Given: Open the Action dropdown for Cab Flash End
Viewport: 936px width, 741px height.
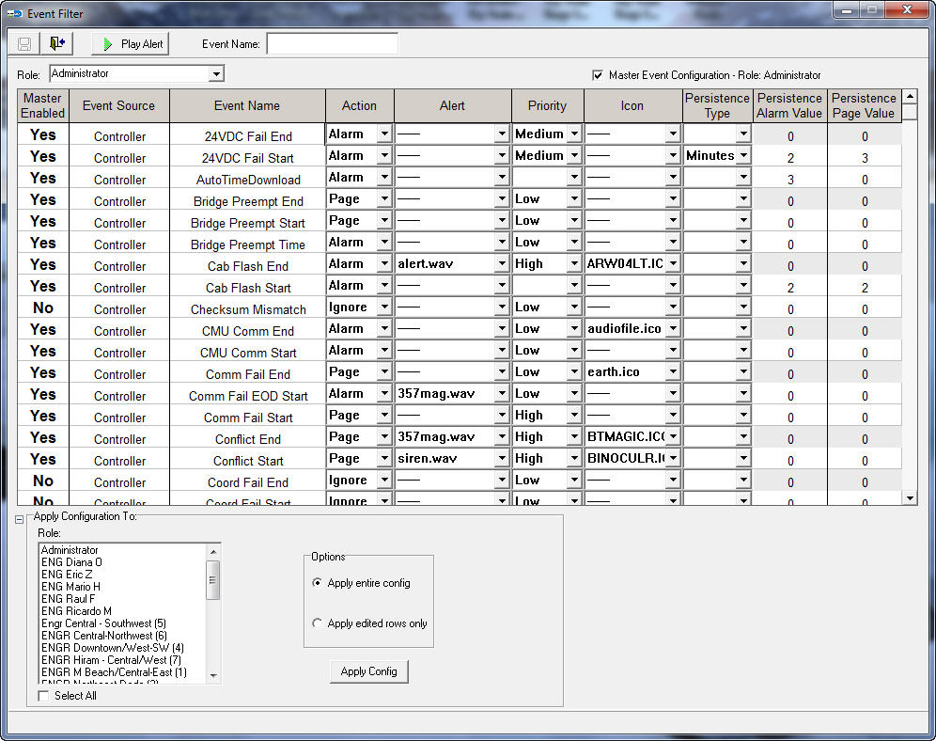Looking at the screenshot, I should tap(383, 264).
